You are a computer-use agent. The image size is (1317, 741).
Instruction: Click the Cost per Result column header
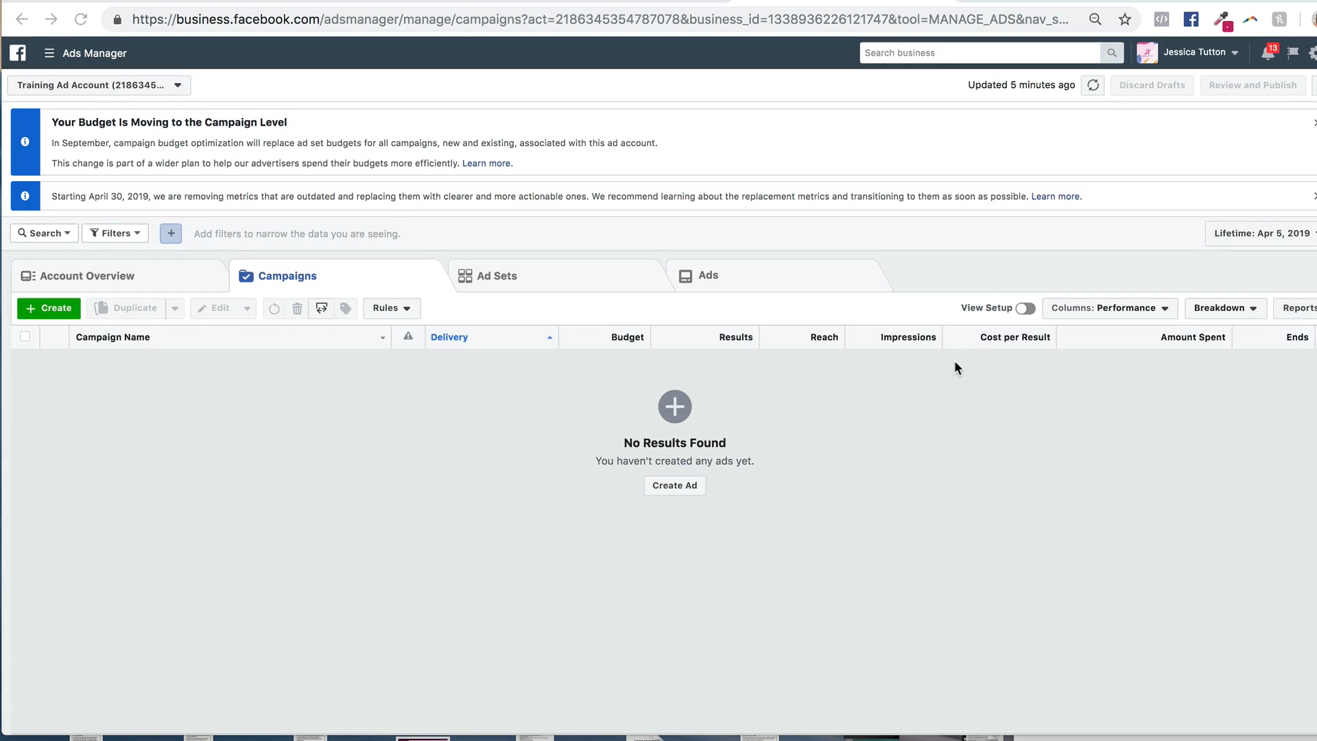[x=999, y=337]
